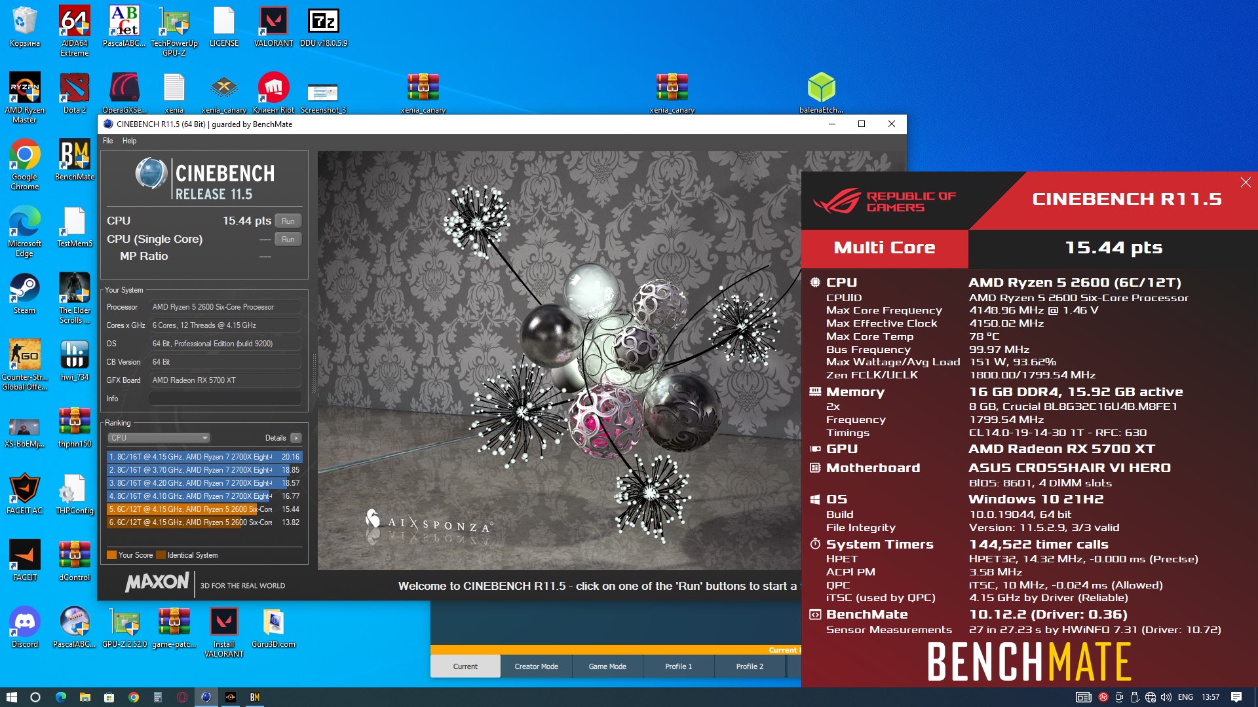Open the File Explorer taskbar icon

[85, 697]
